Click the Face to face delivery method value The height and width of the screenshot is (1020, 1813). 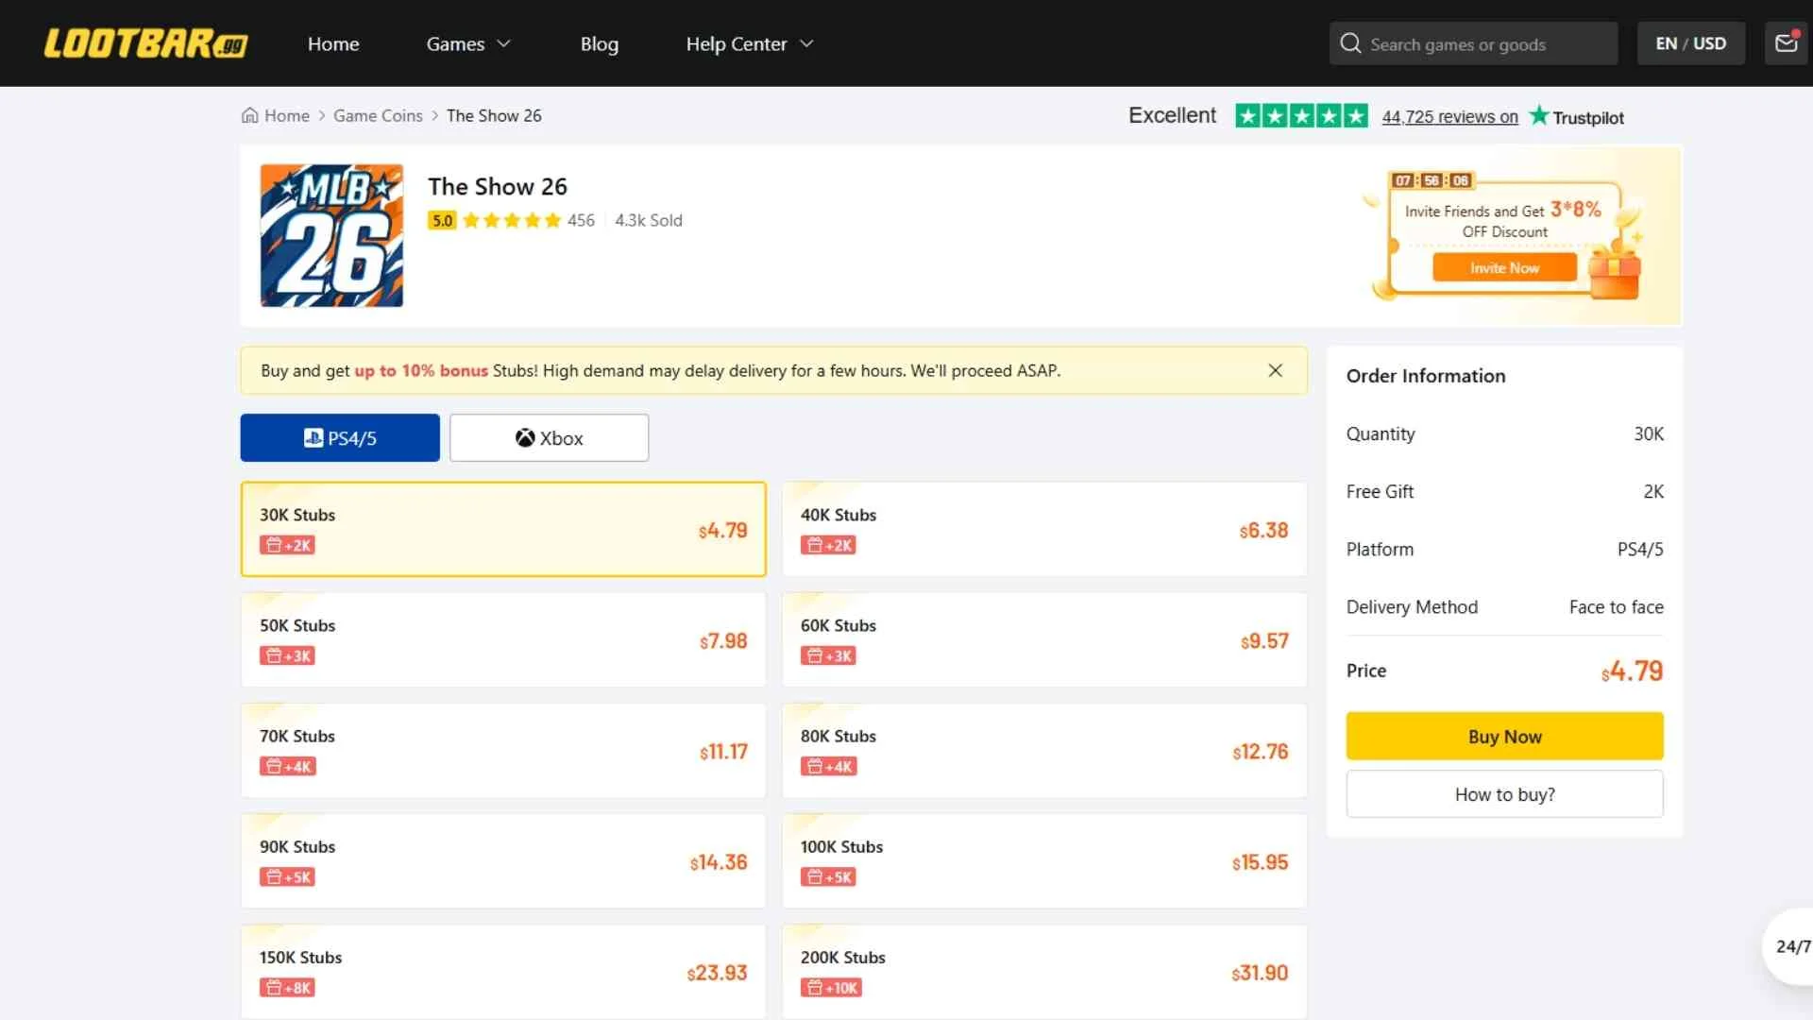tap(1616, 606)
